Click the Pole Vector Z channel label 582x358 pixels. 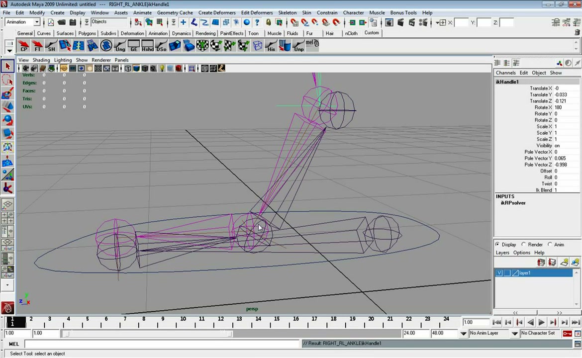(x=538, y=165)
